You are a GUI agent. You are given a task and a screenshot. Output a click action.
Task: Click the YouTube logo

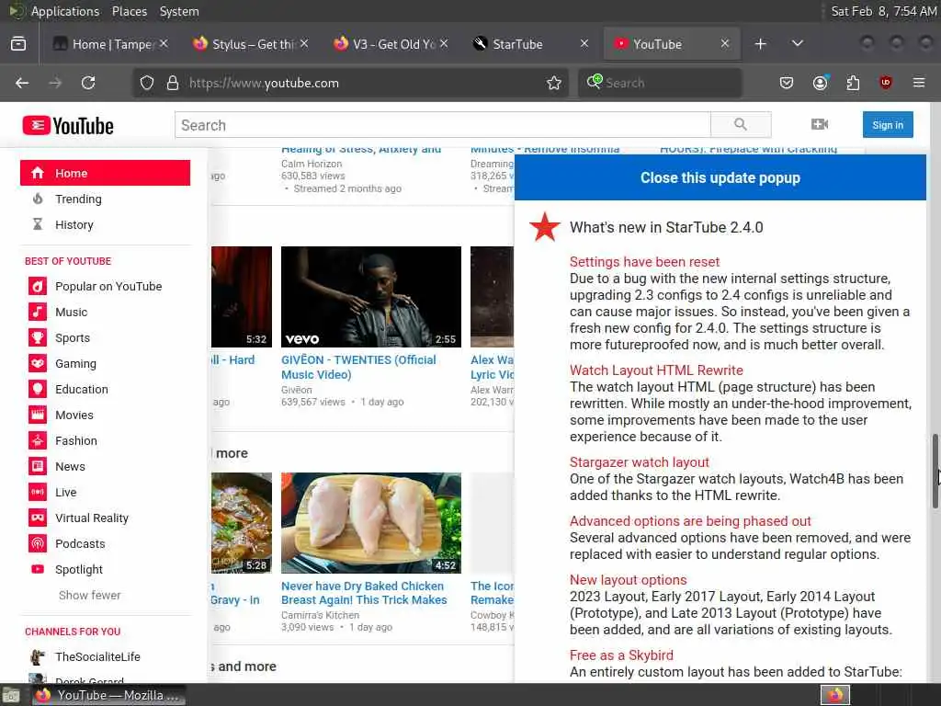(68, 125)
